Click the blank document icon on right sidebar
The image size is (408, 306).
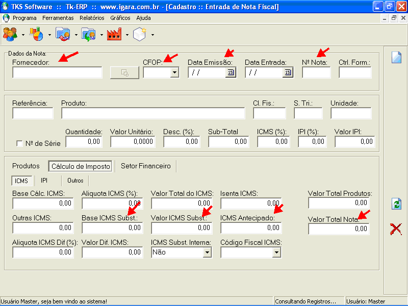(396, 57)
